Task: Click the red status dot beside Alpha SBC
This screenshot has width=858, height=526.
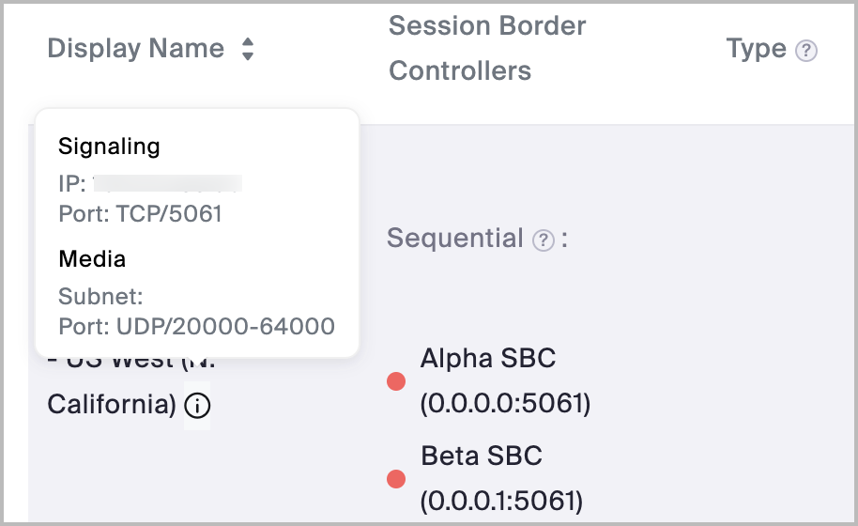Action: click(396, 381)
